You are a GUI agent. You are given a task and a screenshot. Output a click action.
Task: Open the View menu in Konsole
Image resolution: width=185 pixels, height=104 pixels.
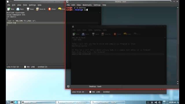(79, 5)
